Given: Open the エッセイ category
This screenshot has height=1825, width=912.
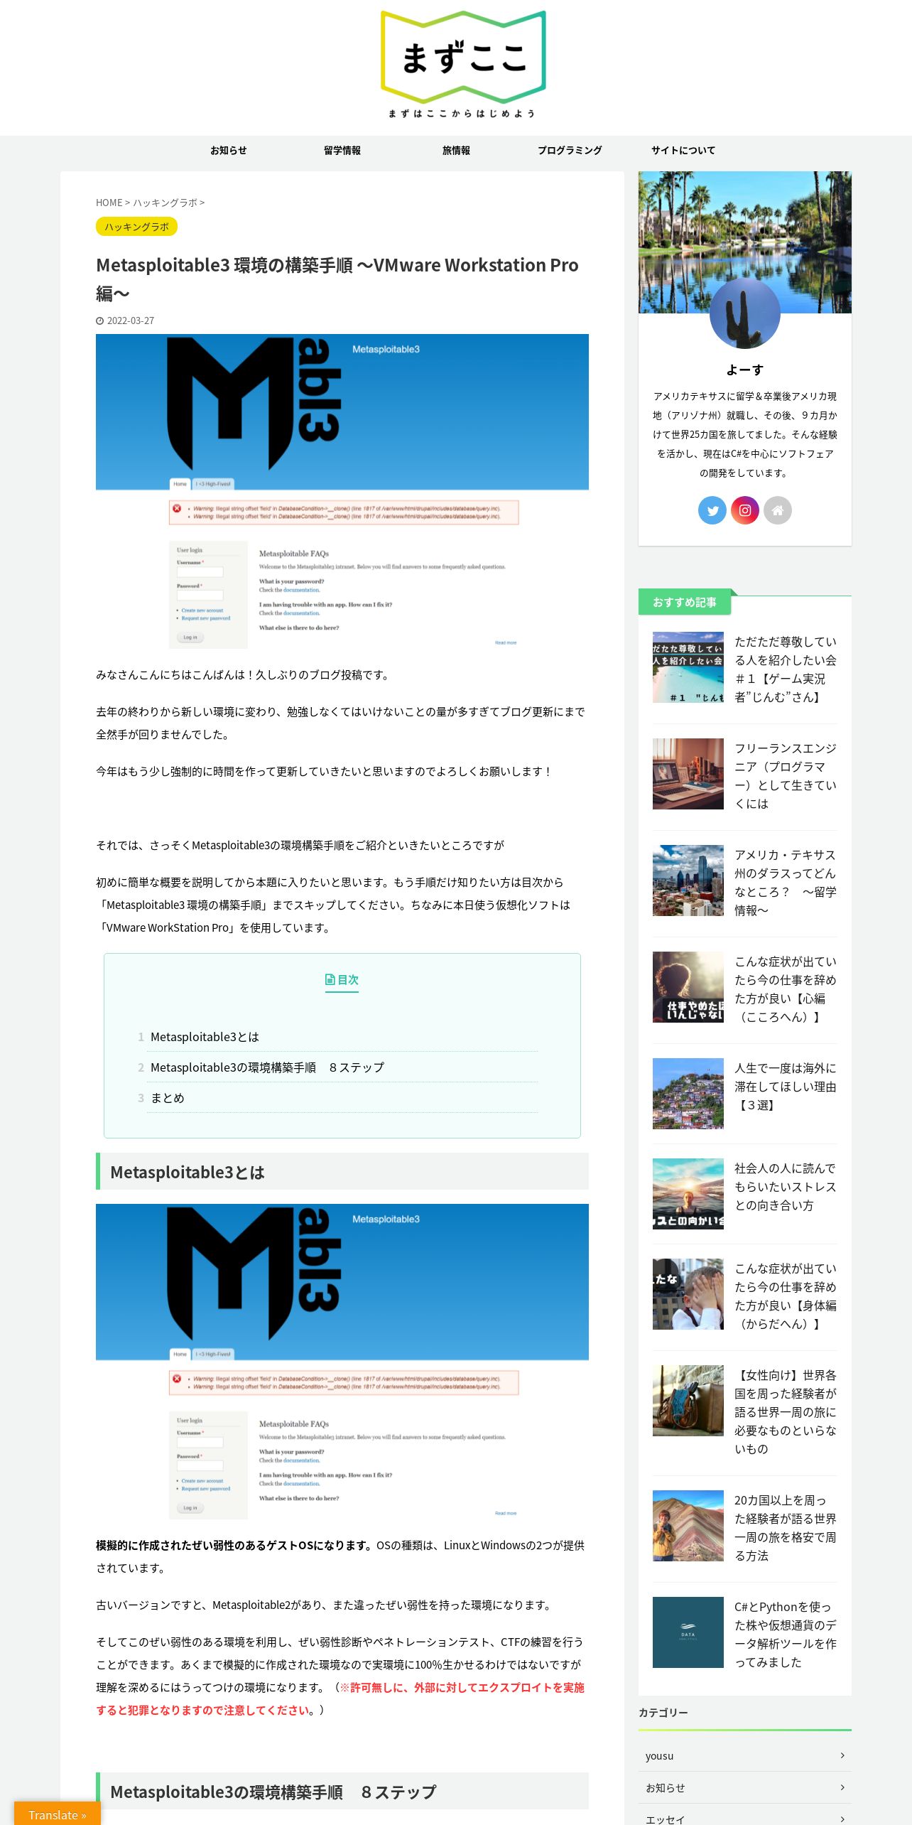Looking at the screenshot, I should pos(745,1815).
